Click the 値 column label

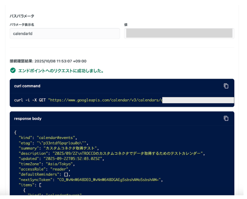pyautogui.click(x=126, y=25)
